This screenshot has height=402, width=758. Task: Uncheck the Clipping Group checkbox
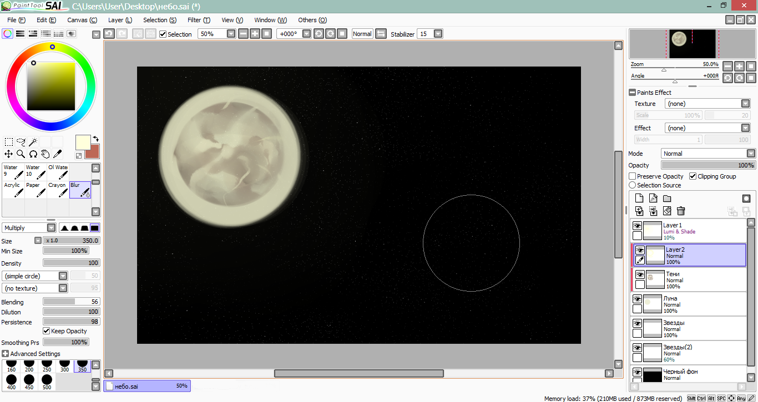coord(693,176)
